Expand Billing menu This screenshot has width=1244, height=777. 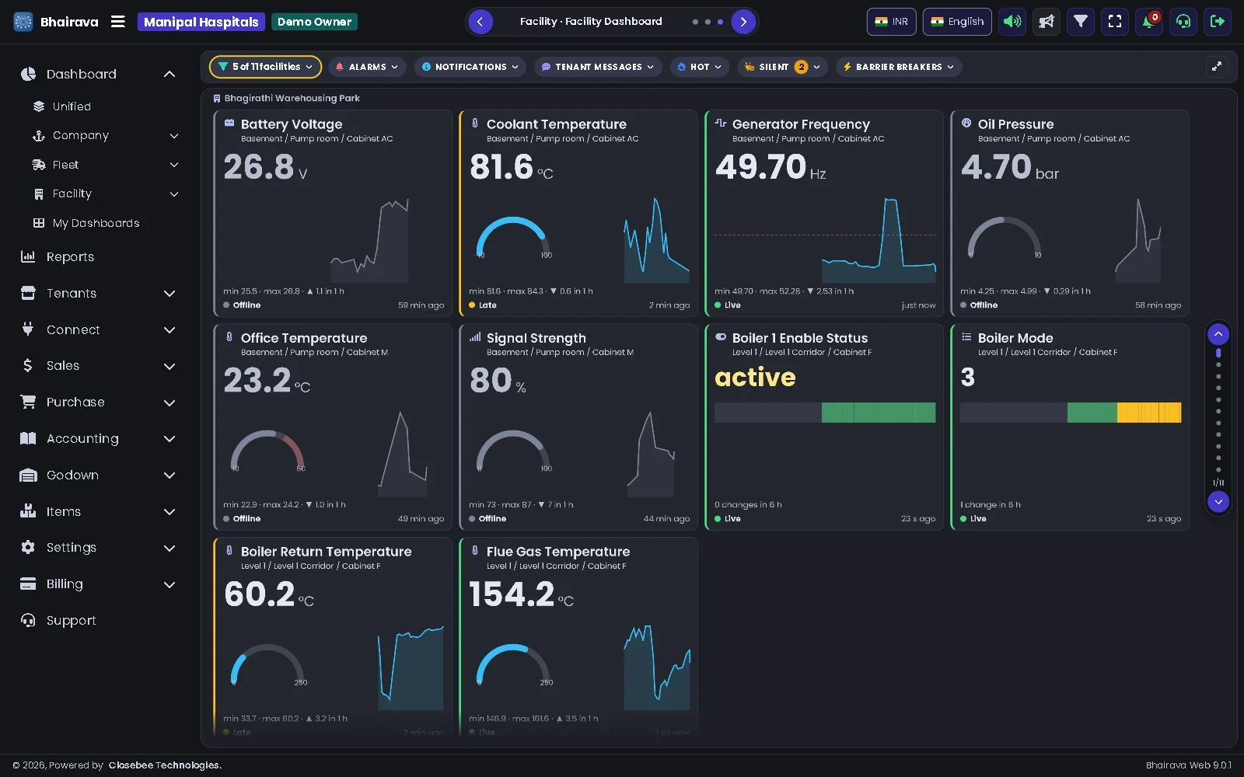[x=100, y=584]
